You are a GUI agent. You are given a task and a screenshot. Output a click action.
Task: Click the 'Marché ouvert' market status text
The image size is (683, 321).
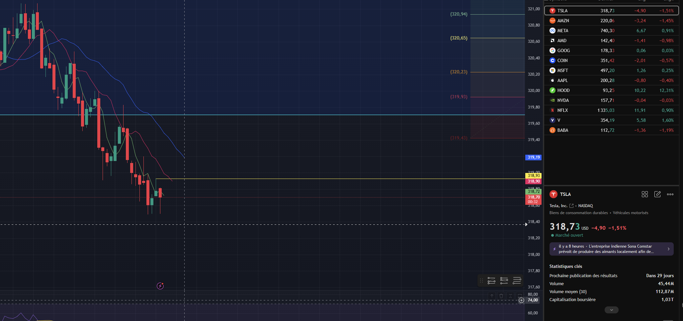pyautogui.click(x=569, y=235)
